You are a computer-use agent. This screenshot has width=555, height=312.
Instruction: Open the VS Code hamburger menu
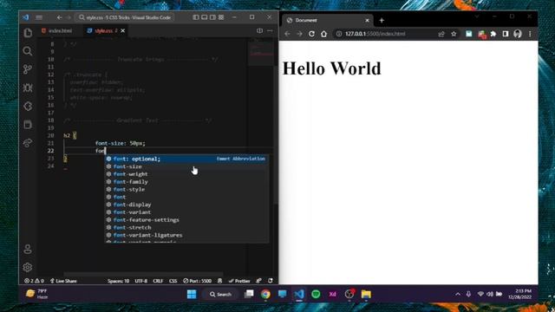pos(39,17)
